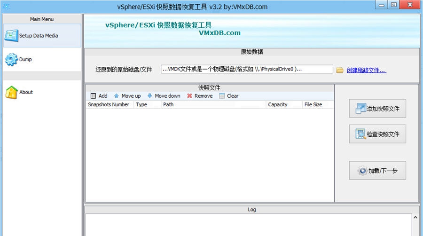Click the red Remove X icon
Image resolution: width=423 pixels, height=236 pixels.
click(x=189, y=96)
